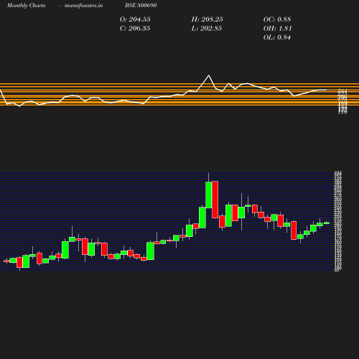Select the close value 'C: 206.35'
This screenshot has width=359, height=359.
135,29
